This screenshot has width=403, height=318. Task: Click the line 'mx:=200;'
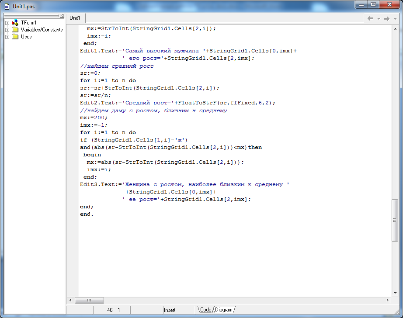[94, 118]
